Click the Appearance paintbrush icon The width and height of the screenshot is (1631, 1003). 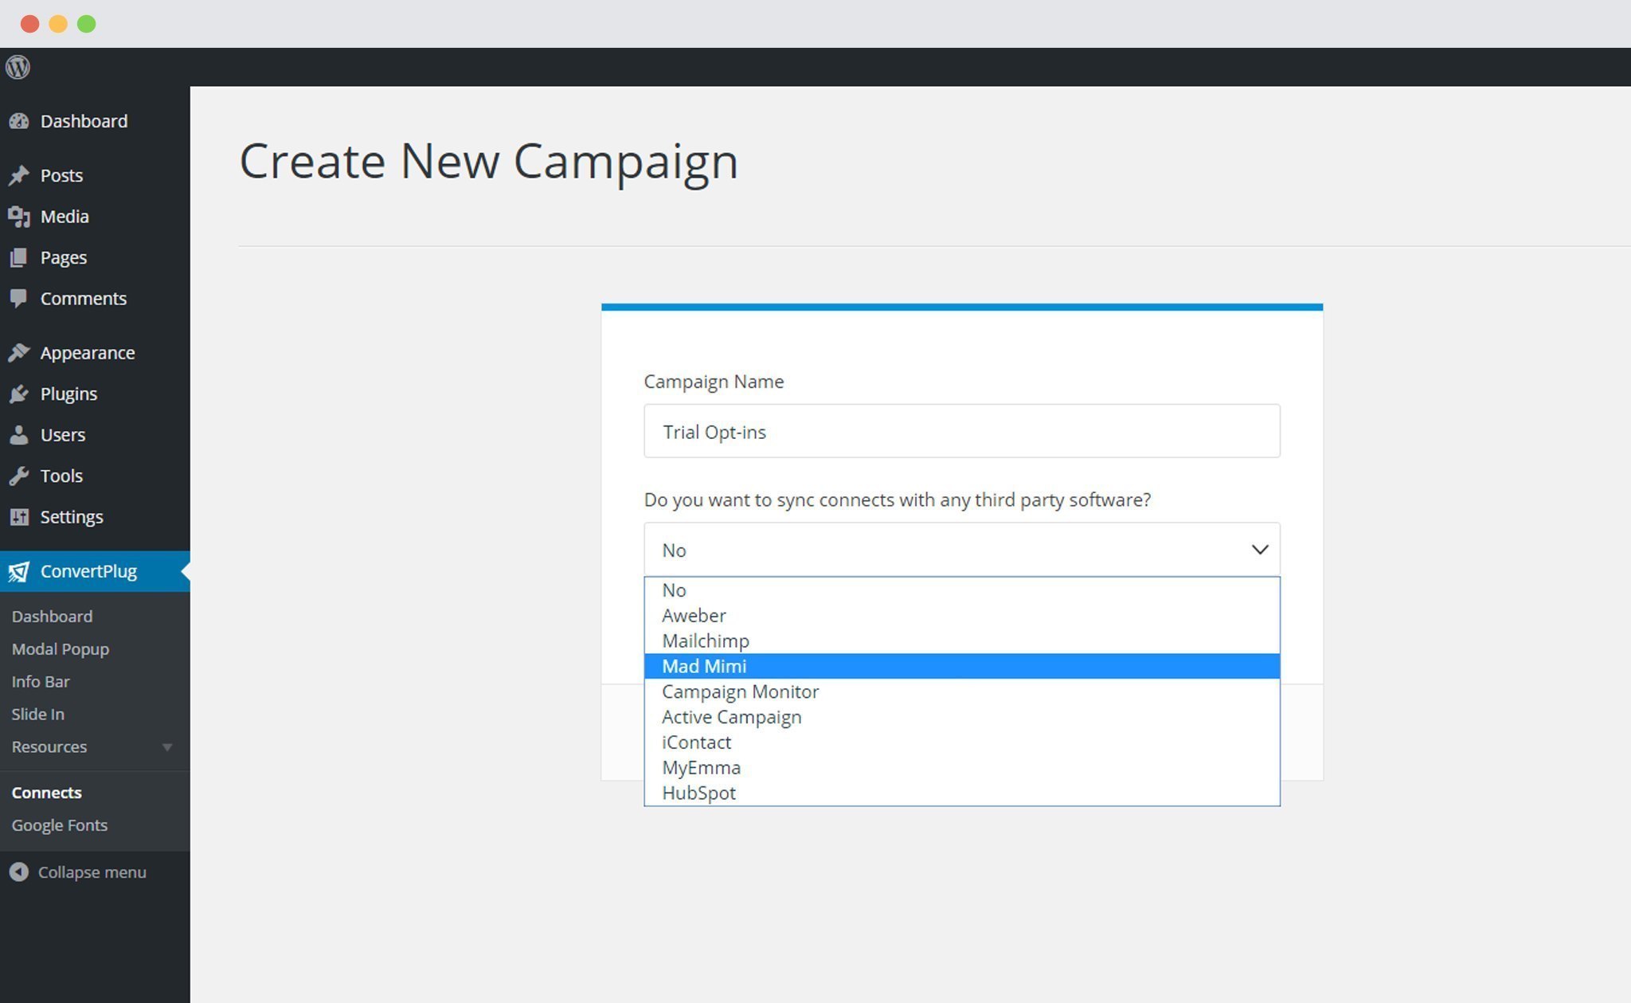click(19, 353)
